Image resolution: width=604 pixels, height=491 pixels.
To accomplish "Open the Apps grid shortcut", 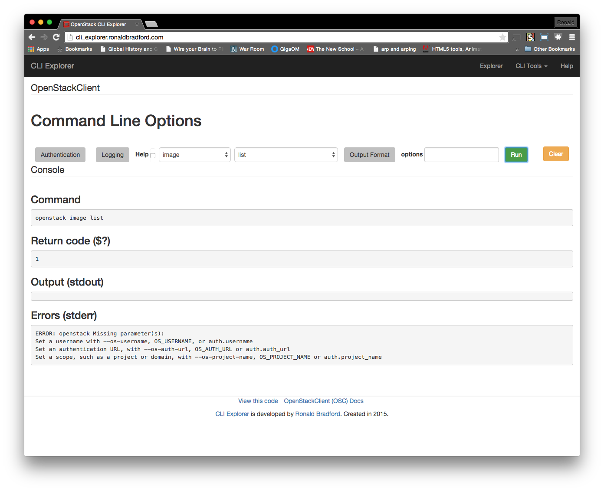I will click(x=39, y=49).
